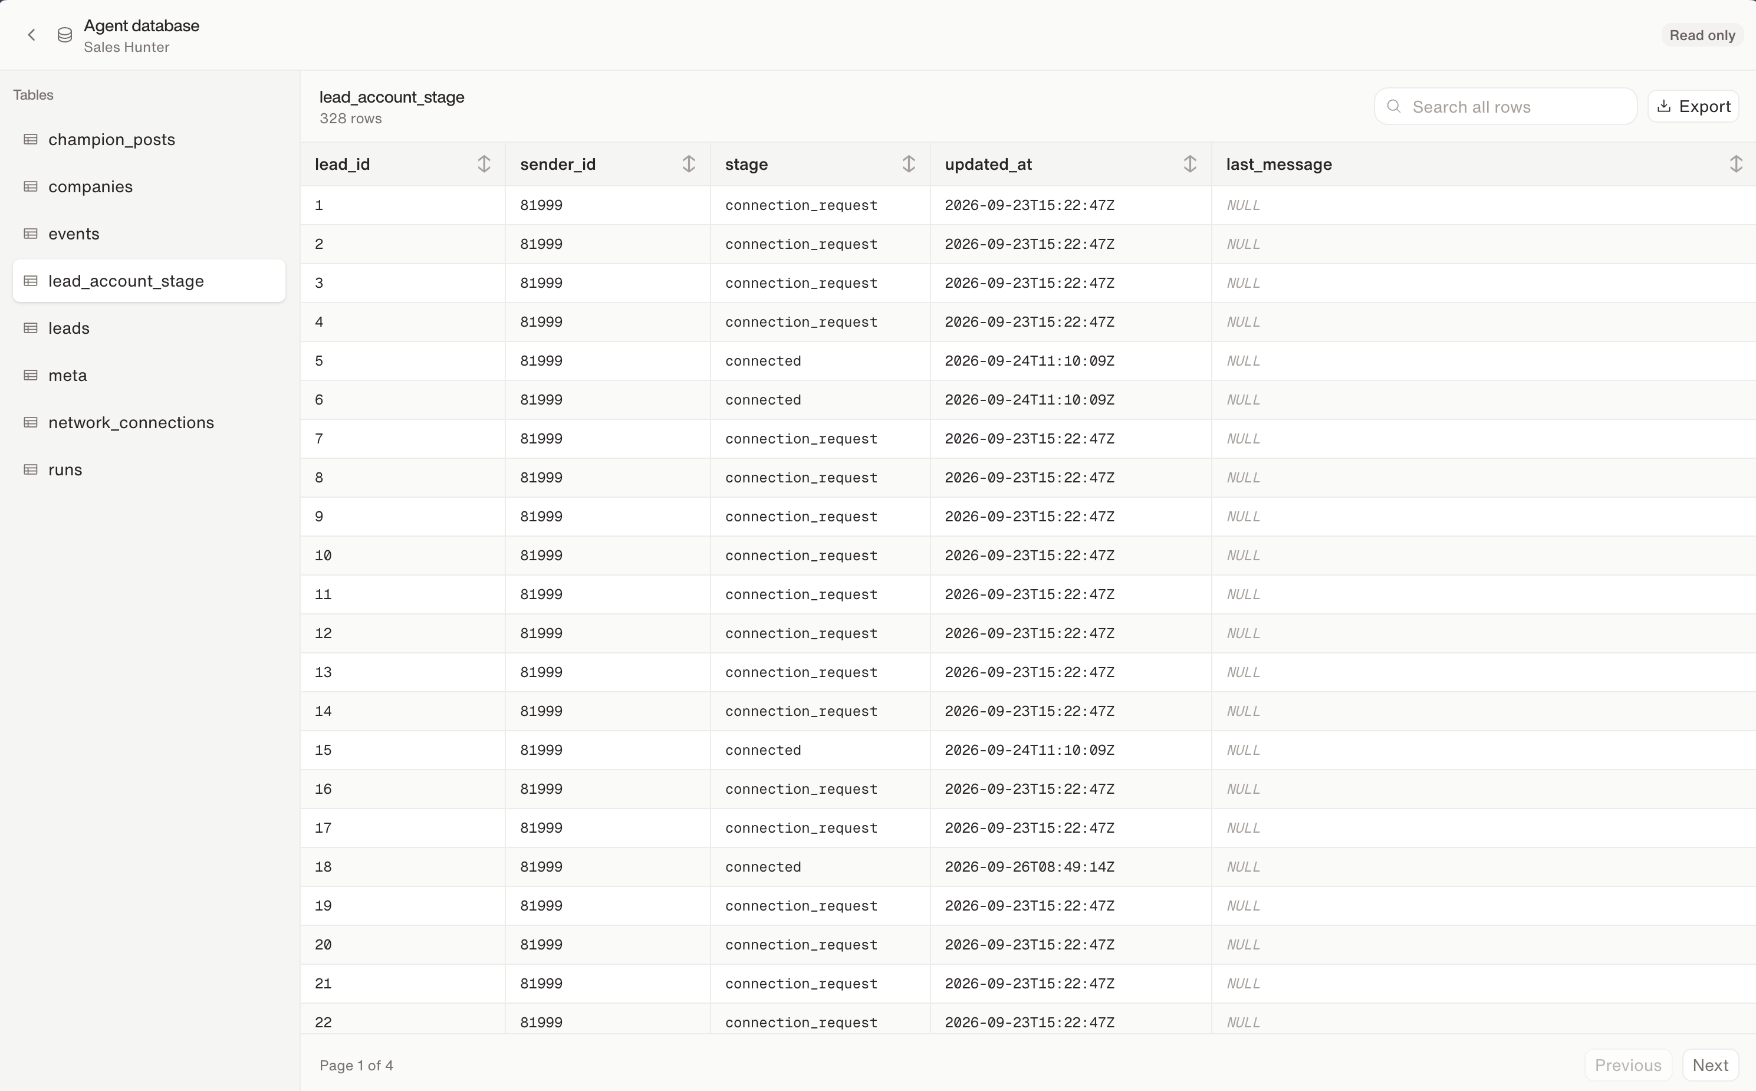Click sender_id 81999 in row 17

[541, 827]
